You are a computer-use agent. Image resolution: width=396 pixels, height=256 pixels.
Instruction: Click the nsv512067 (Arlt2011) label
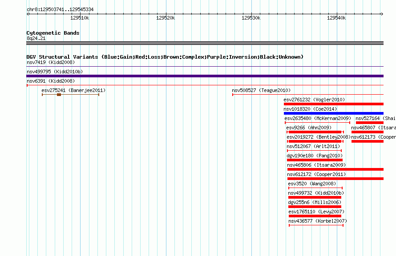point(313,146)
